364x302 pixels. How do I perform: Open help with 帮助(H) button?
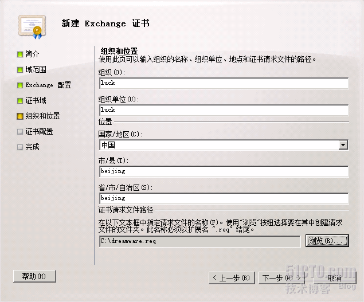(34, 276)
